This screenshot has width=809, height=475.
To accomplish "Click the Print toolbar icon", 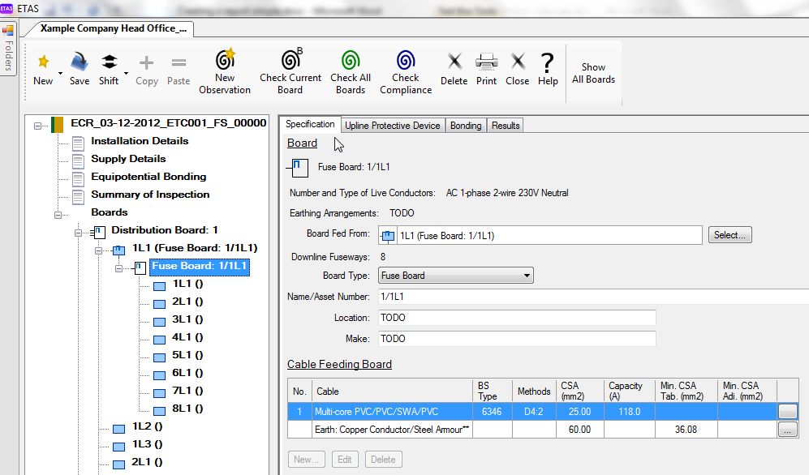I will (487, 62).
